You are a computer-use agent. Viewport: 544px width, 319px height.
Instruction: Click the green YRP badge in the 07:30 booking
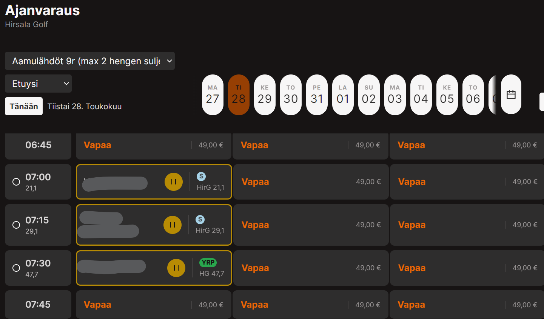tap(208, 262)
